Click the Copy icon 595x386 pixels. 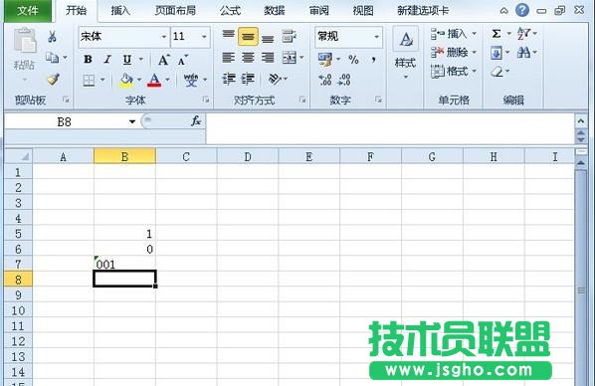pos(52,58)
